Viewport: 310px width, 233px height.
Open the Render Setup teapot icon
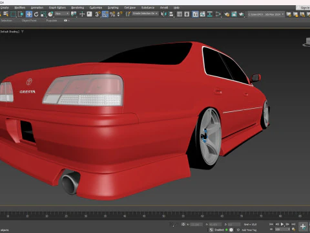[x=227, y=14]
